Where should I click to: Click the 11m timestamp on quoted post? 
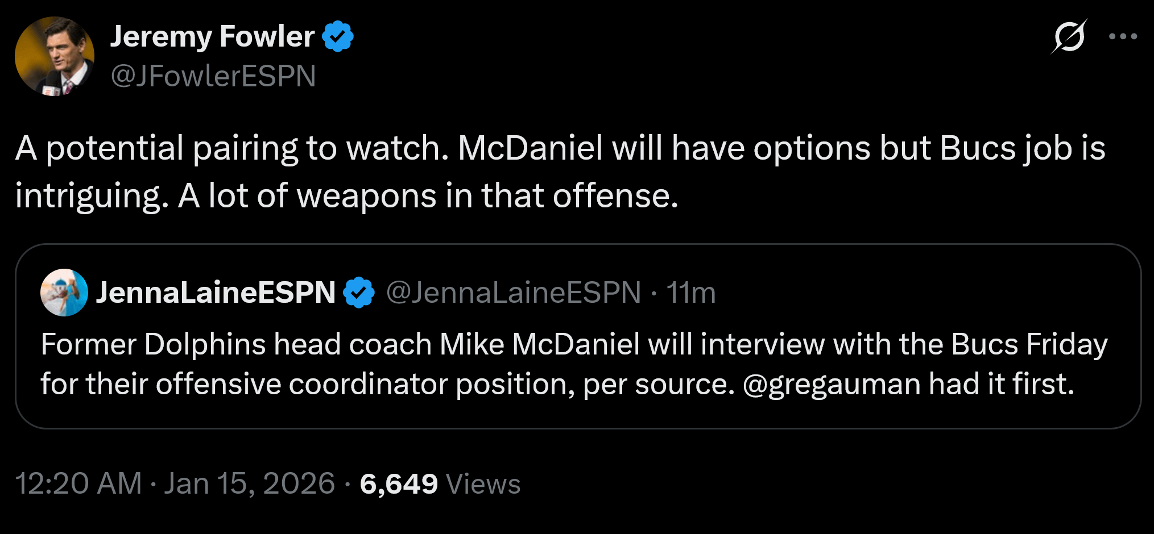690,293
